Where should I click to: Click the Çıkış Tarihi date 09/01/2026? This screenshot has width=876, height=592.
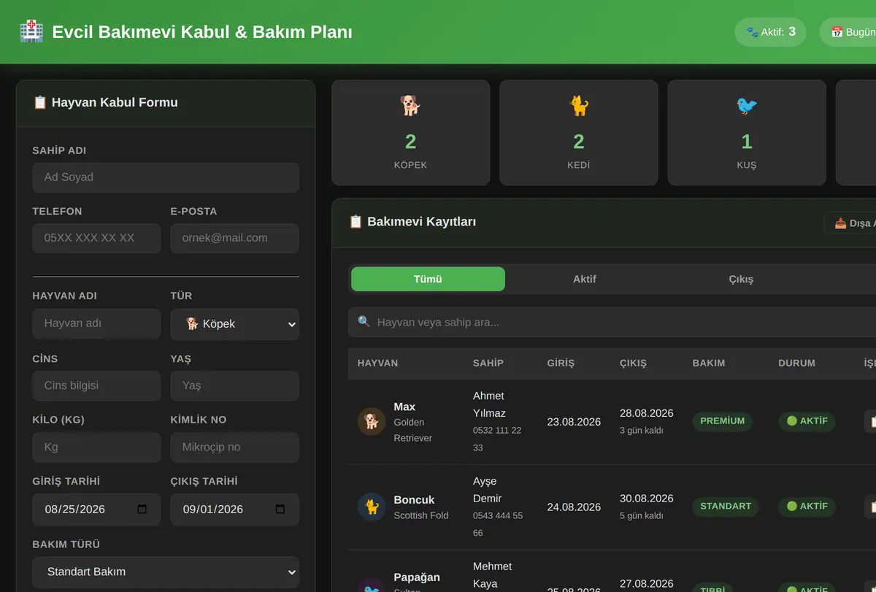coord(213,510)
